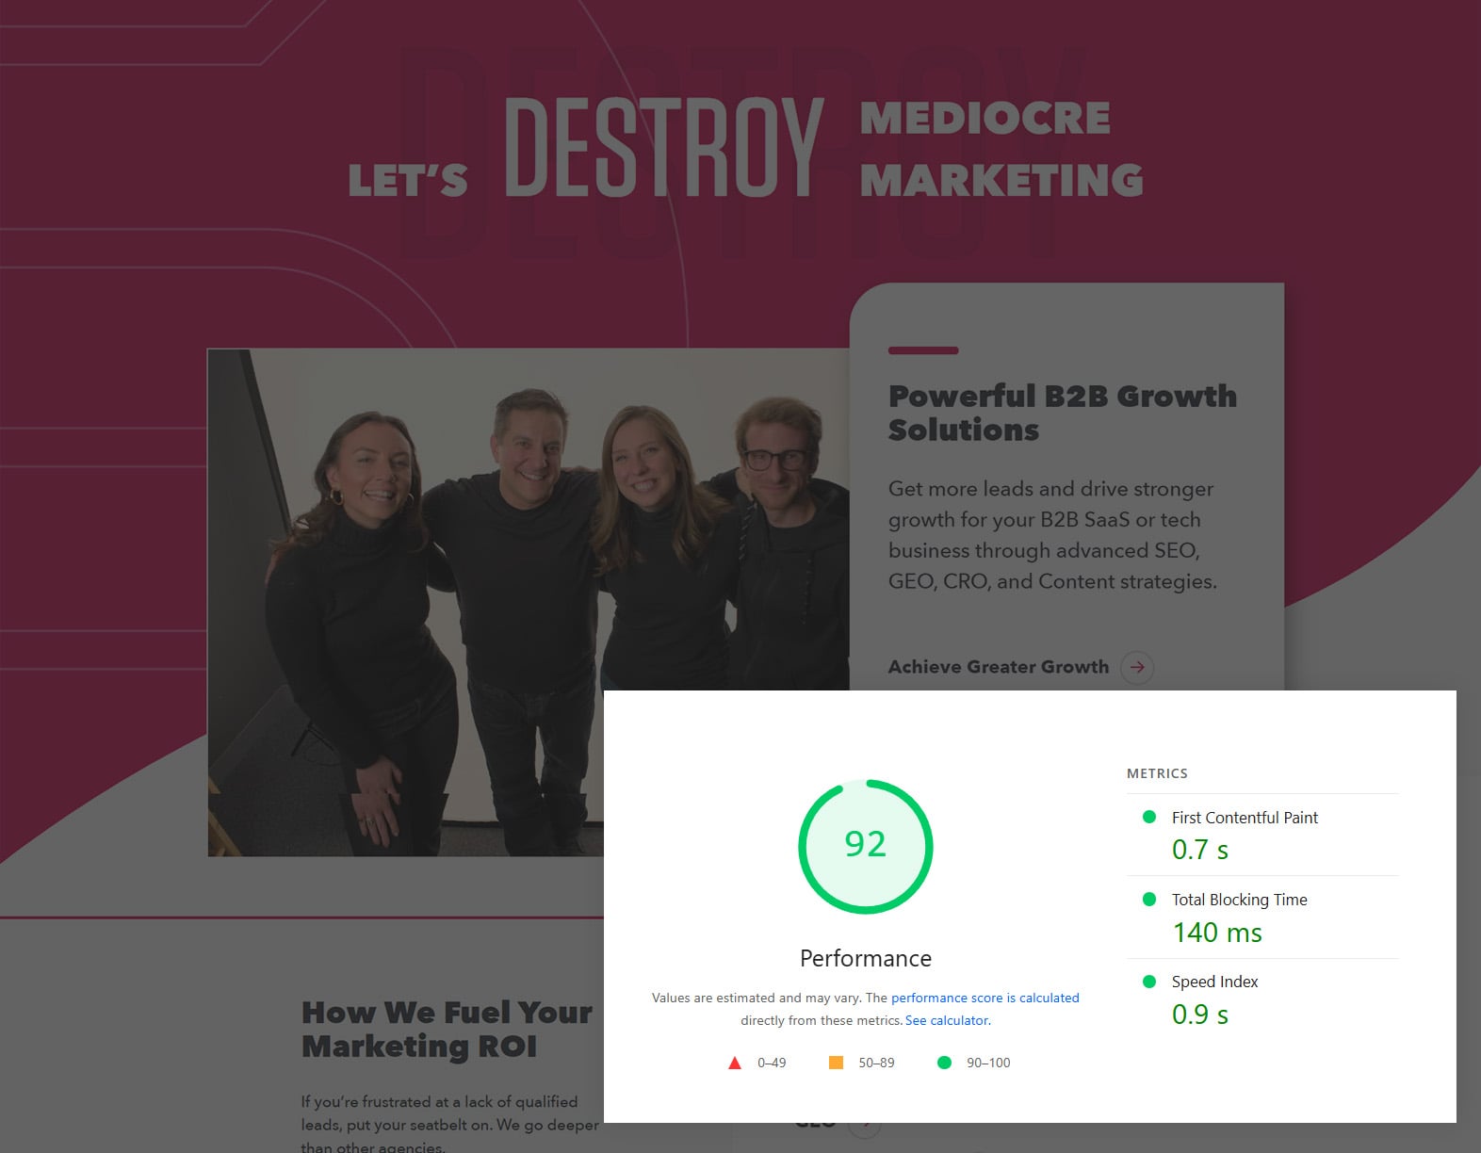This screenshot has width=1481, height=1153.
Task: Click the DESTROY hero headline text
Action: [664, 148]
